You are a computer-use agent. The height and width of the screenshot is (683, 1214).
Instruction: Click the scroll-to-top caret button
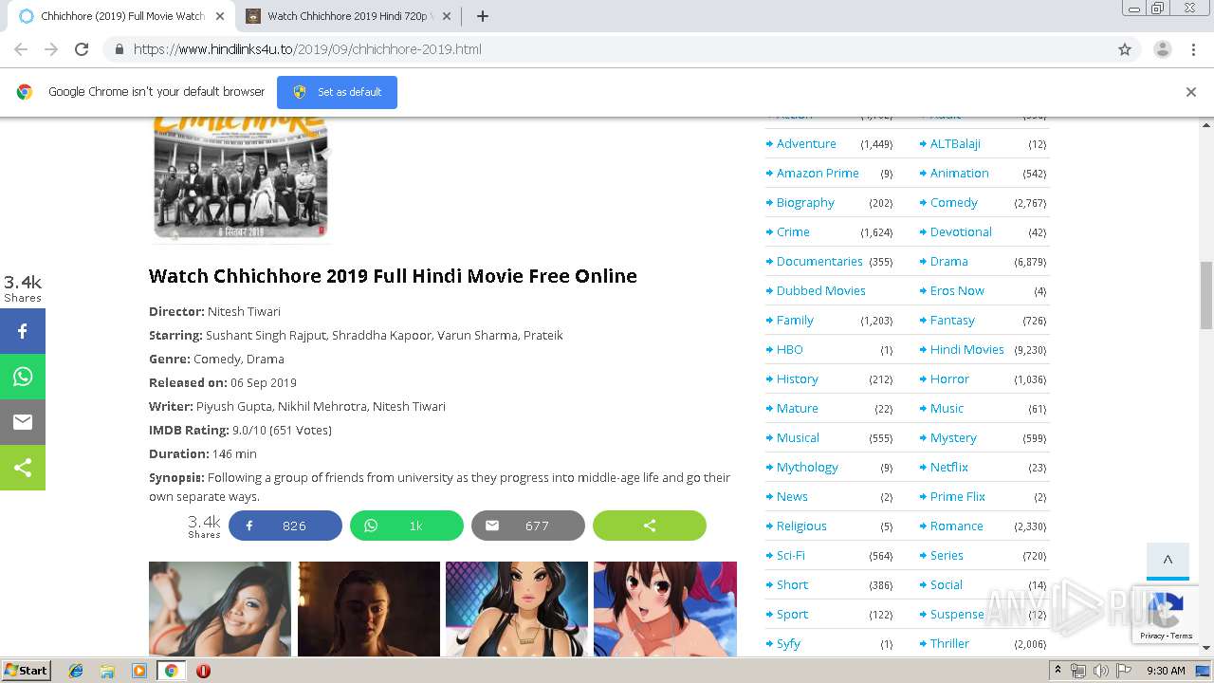pyautogui.click(x=1168, y=561)
